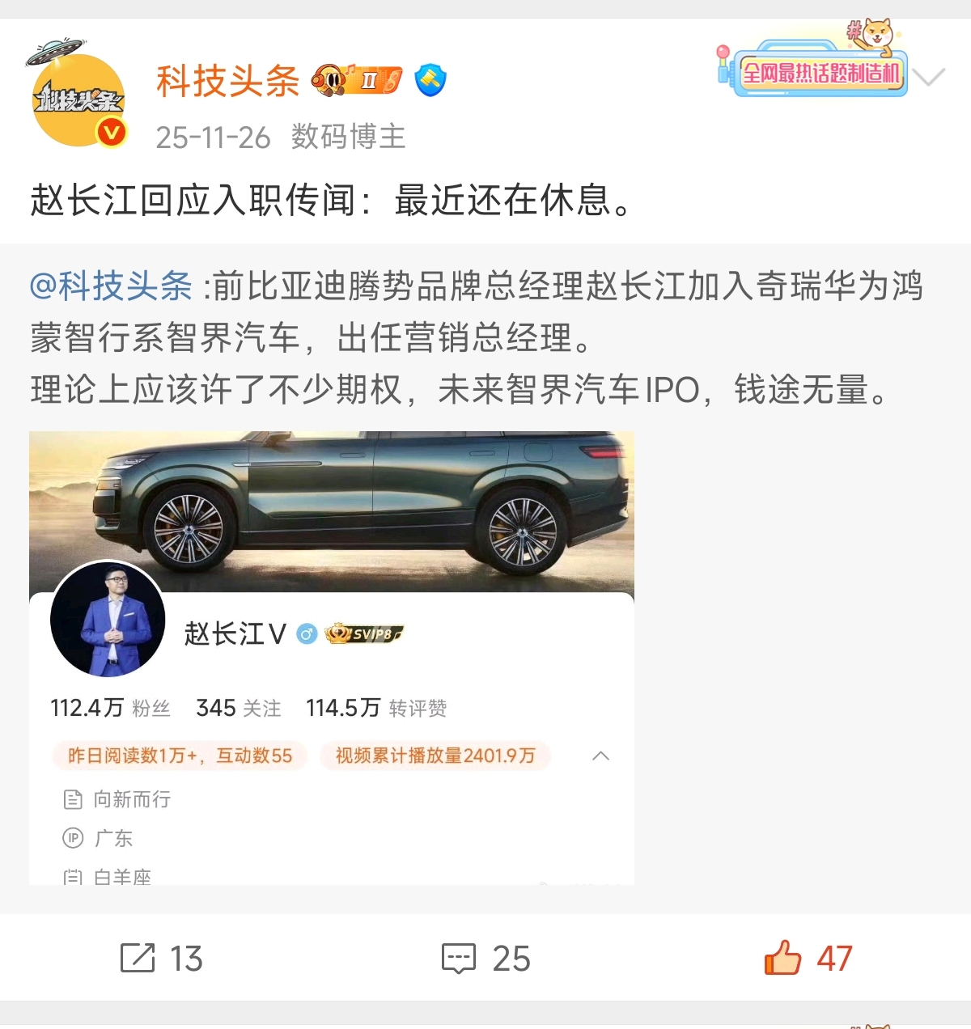
Task: Open 科技头条 username link
Action: click(227, 81)
